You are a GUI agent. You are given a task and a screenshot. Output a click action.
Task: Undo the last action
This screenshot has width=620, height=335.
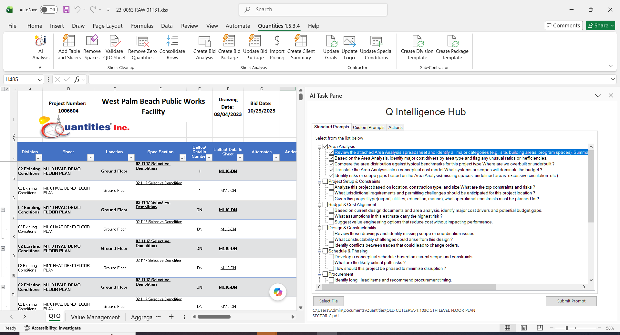[x=77, y=10]
